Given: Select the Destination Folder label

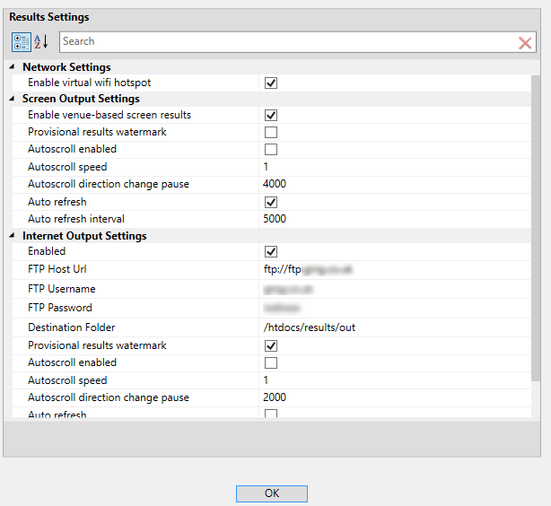Looking at the screenshot, I should pyautogui.click(x=71, y=327).
